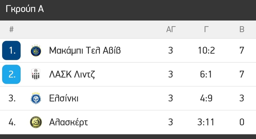Click the 4:9 goals for Ελσίνκι
The height and width of the screenshot is (139, 256).
tap(206, 98)
